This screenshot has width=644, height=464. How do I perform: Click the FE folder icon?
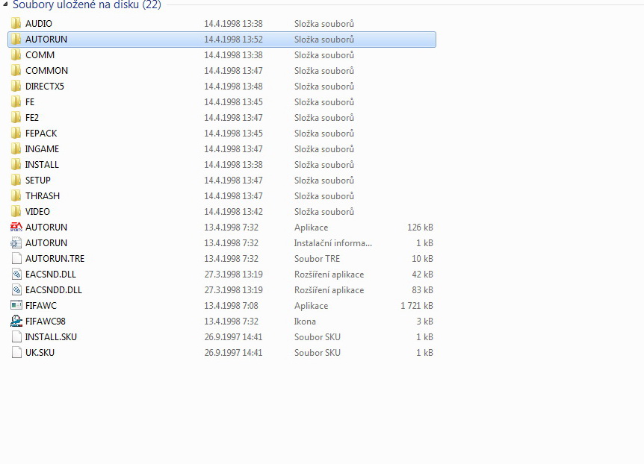coord(16,101)
